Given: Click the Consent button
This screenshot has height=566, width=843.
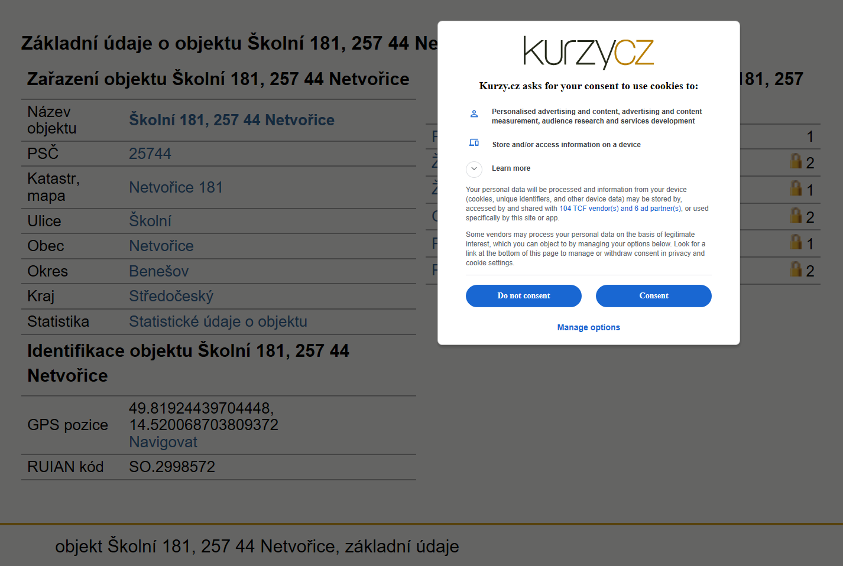Looking at the screenshot, I should 654,296.
